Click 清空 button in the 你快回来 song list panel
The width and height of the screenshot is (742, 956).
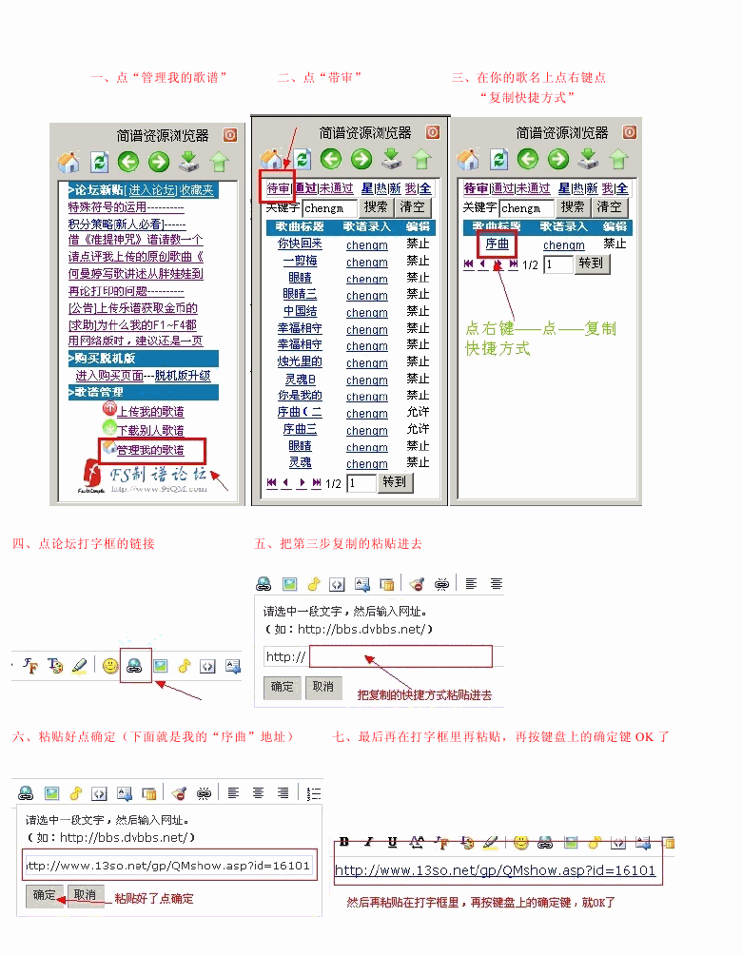(413, 207)
